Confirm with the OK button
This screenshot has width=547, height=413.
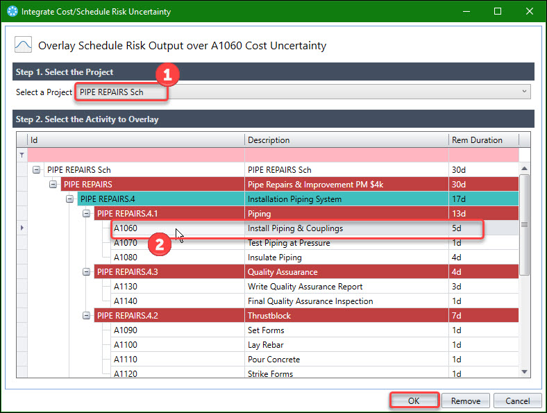[414, 401]
